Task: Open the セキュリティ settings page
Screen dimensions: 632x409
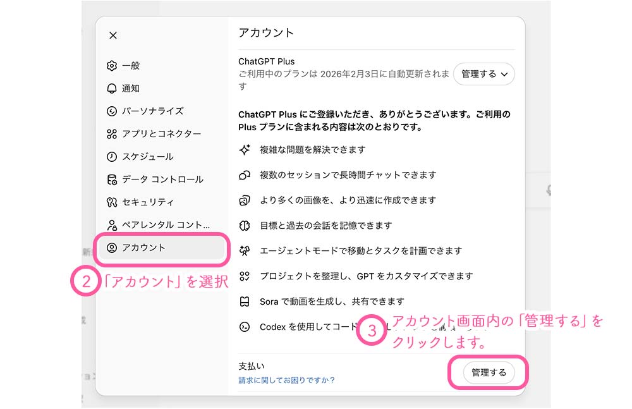Action: pyautogui.click(x=148, y=202)
